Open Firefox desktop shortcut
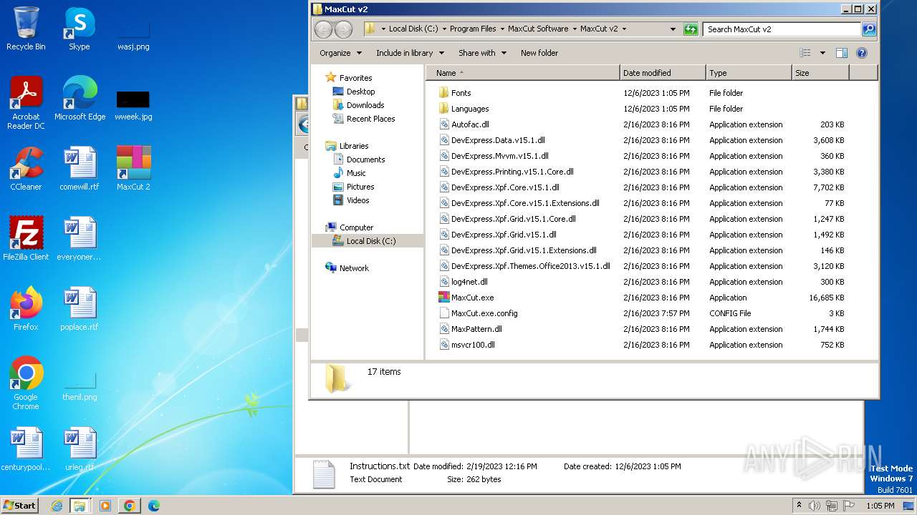This screenshot has width=917, height=515. 26,309
